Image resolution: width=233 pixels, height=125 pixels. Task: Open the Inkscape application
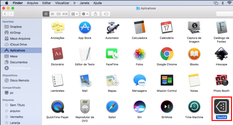[x=221, y=54]
